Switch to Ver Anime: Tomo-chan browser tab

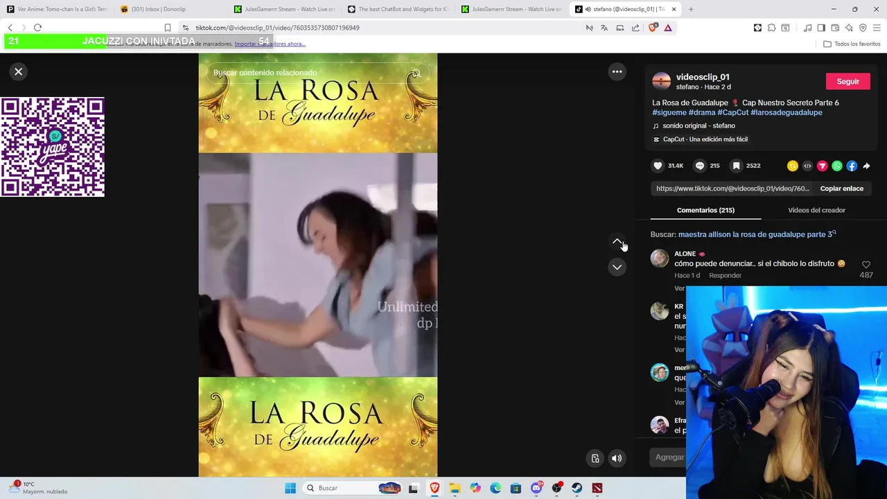pos(57,9)
